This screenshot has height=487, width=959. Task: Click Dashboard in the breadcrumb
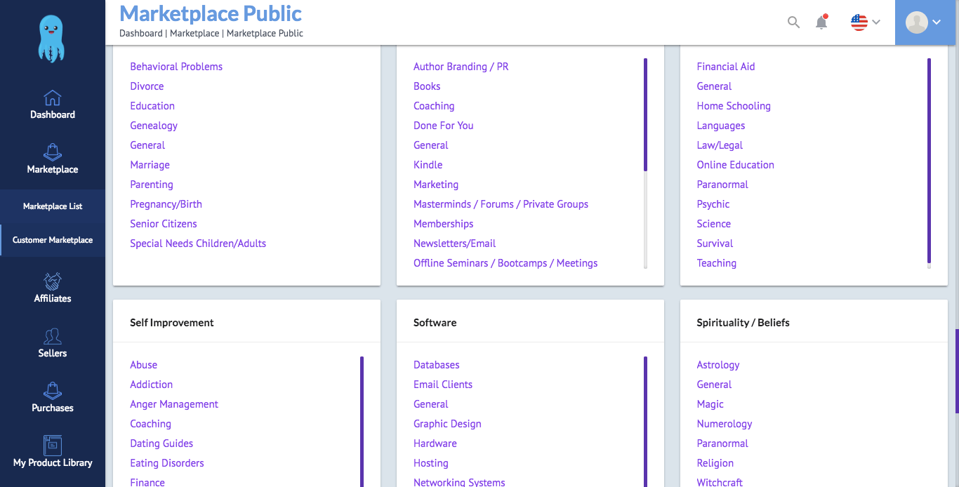[140, 33]
